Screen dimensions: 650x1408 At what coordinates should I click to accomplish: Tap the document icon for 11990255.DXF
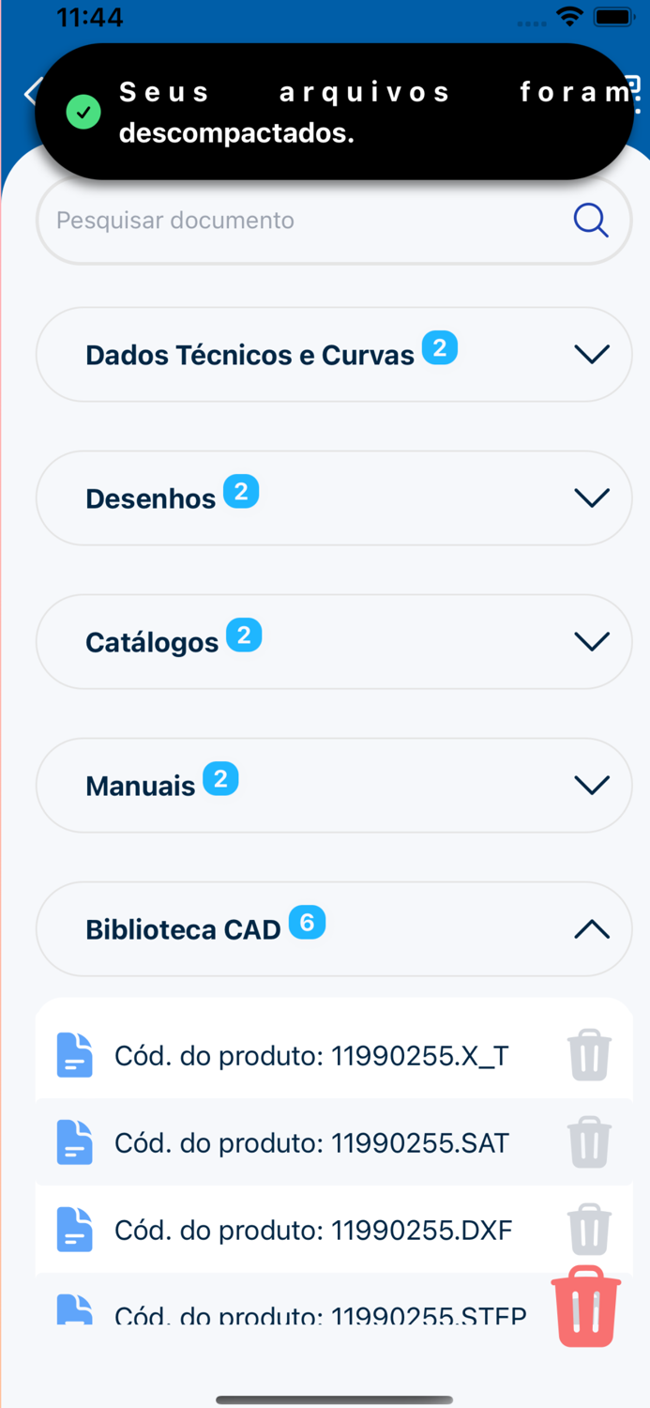74,1230
